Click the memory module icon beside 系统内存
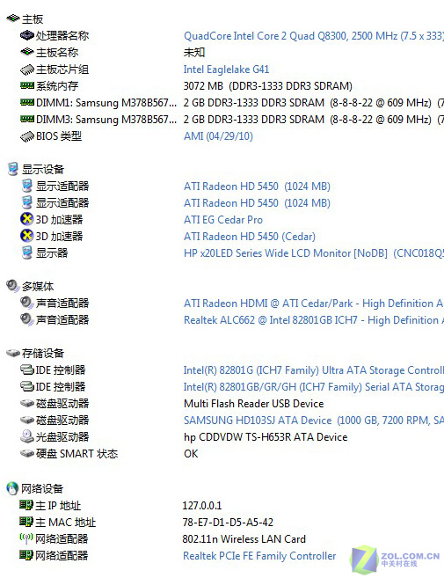444x578 pixels. point(27,85)
